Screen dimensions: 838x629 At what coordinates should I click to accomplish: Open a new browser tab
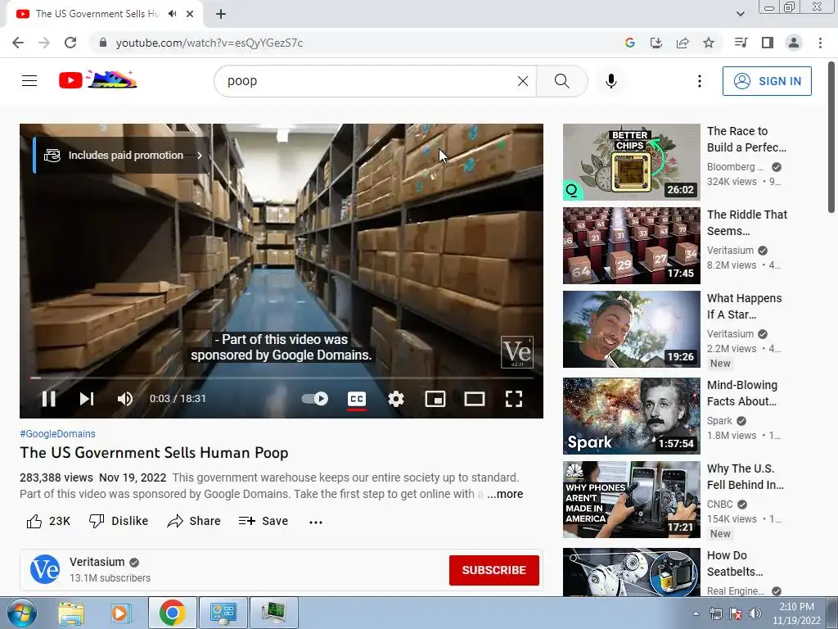pos(221,14)
